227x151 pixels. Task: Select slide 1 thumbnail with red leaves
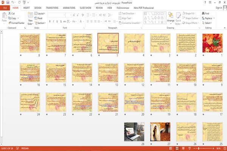coord(212,43)
